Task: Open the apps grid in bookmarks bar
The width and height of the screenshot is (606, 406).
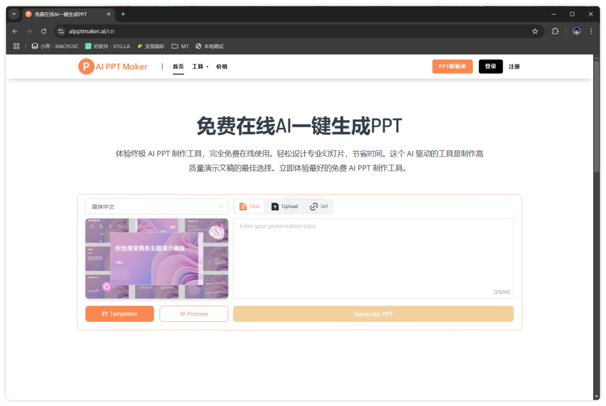Action: 16,46
